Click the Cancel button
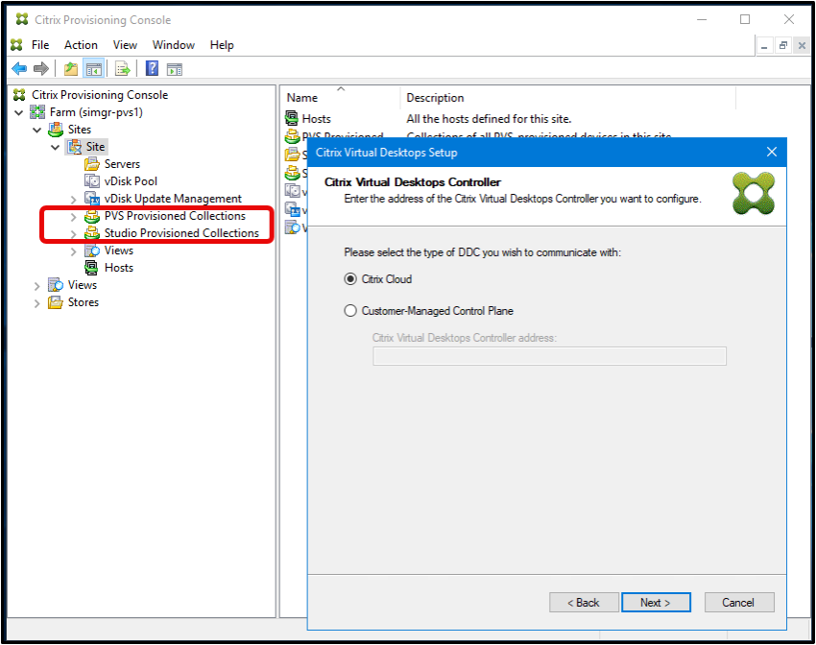816x645 pixels. click(738, 602)
